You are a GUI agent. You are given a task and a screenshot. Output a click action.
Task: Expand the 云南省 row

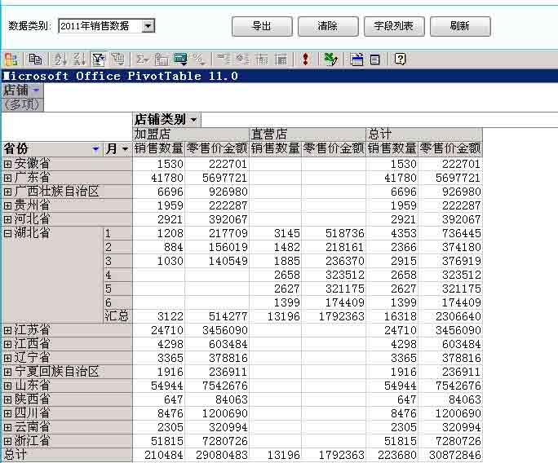pyautogui.click(x=7, y=427)
